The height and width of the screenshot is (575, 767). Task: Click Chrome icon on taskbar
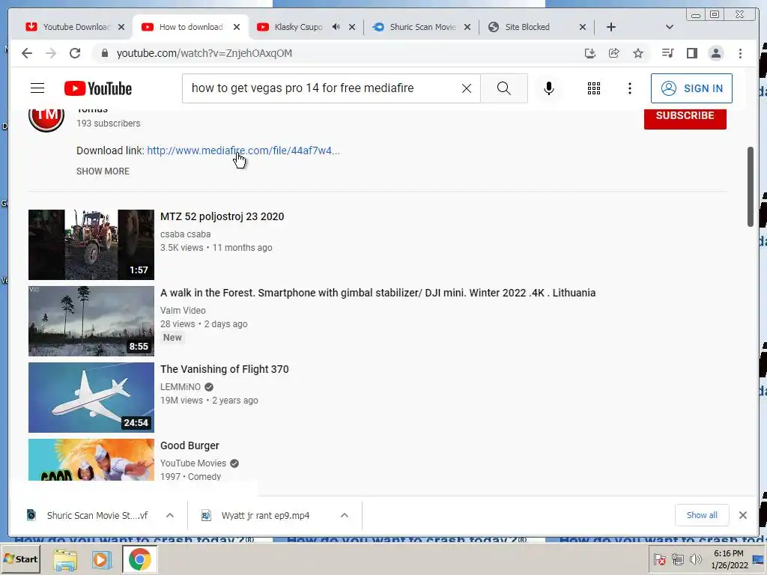[x=140, y=559]
